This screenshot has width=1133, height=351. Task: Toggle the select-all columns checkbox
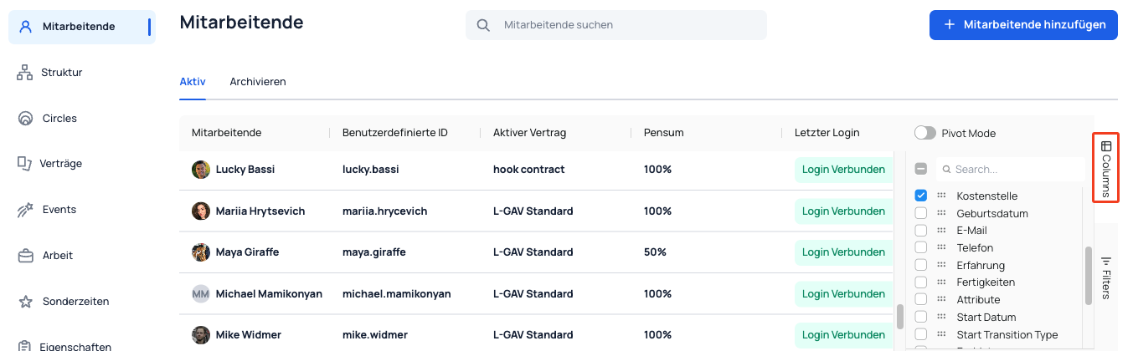921,169
